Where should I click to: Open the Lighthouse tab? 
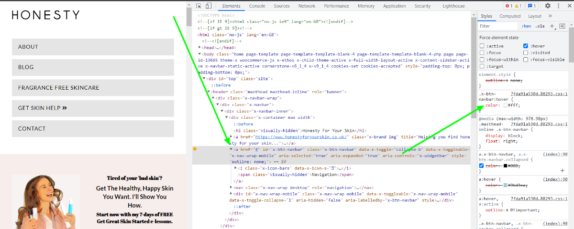pos(453,6)
